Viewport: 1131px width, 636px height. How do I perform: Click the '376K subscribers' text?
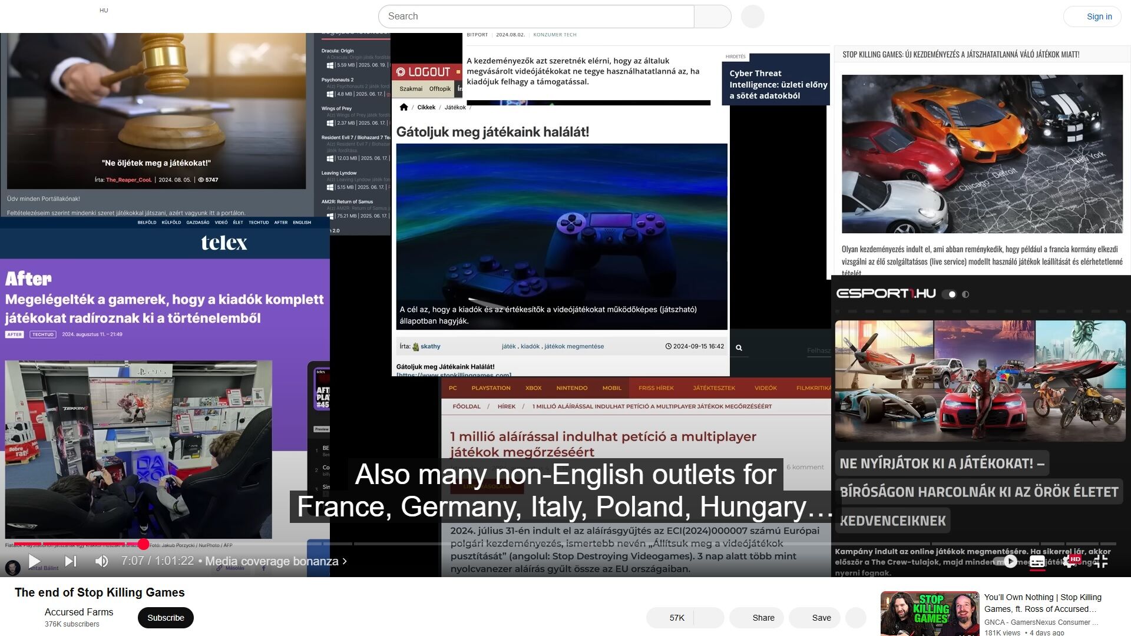(72, 624)
